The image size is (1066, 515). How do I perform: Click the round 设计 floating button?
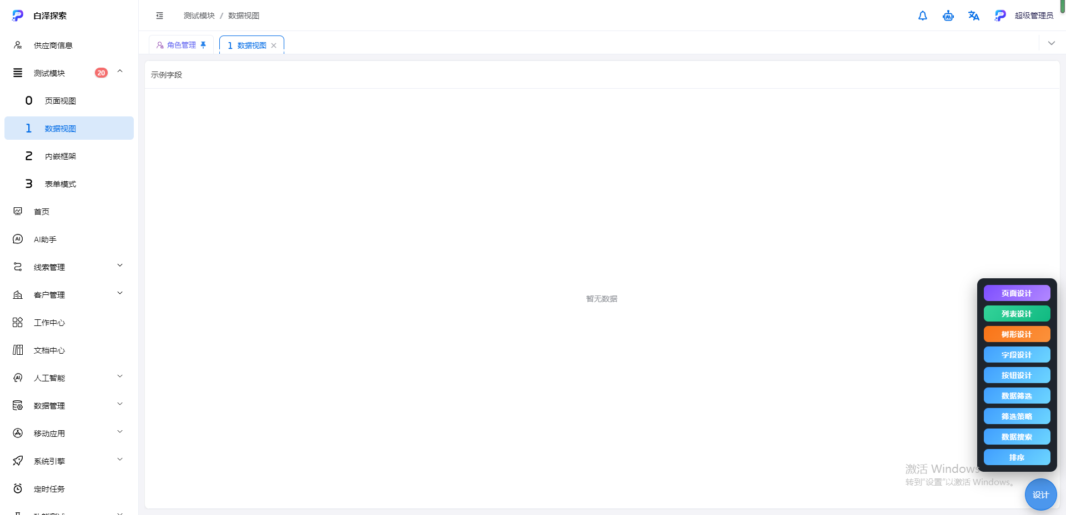point(1040,494)
